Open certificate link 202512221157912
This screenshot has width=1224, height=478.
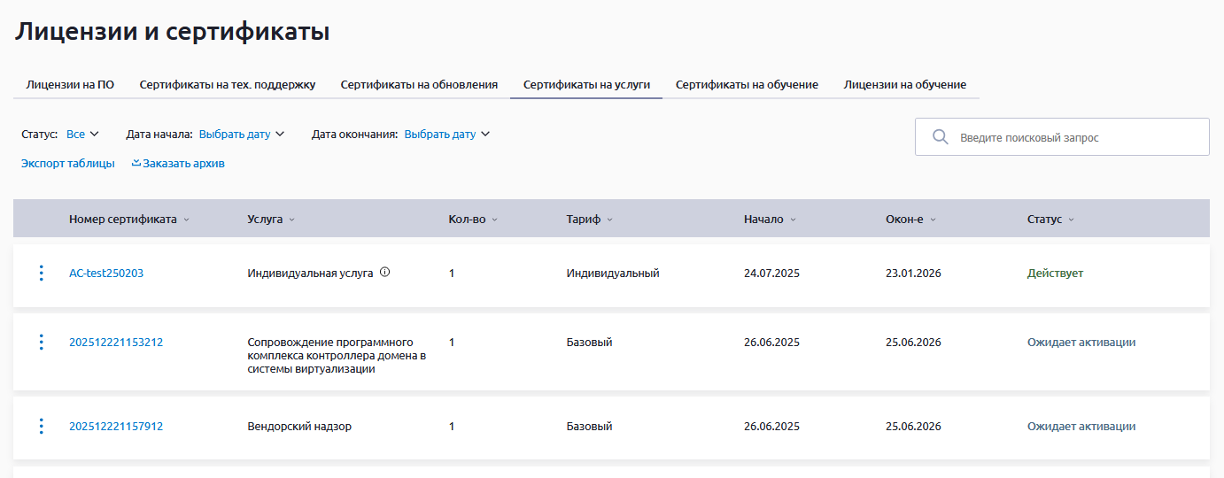pyautogui.click(x=116, y=427)
